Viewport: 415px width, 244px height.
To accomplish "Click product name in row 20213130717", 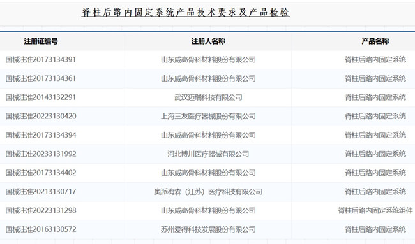I will tap(375, 192).
